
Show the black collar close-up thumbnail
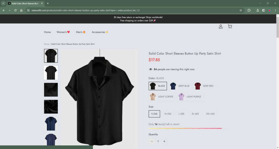click(x=51, y=90)
